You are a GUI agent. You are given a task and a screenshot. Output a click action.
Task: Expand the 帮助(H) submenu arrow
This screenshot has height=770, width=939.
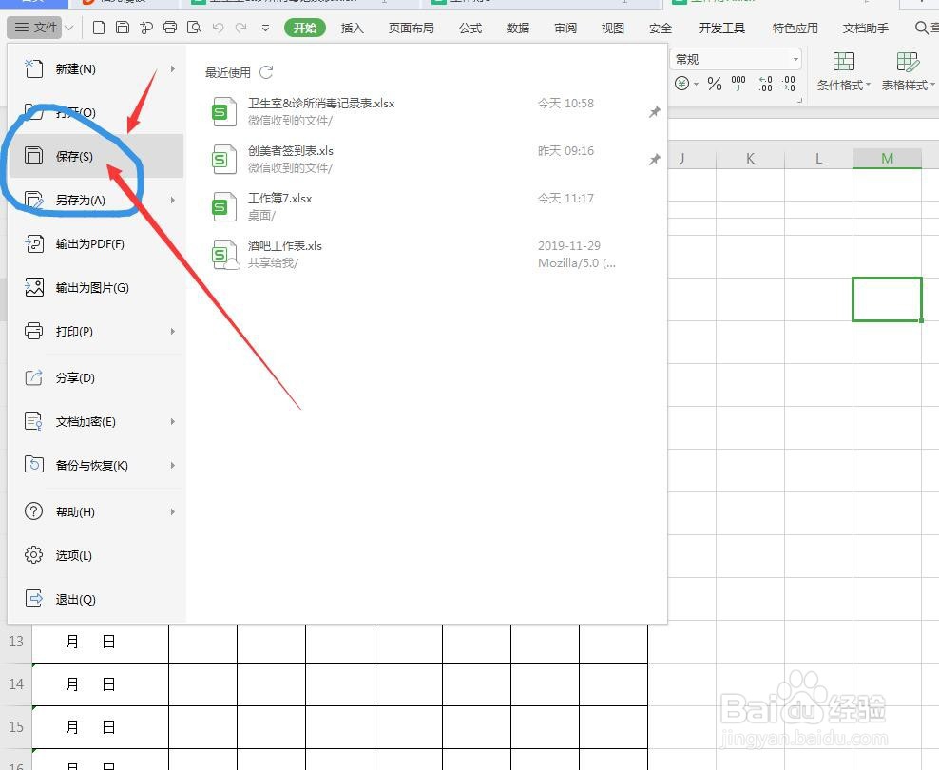[172, 512]
